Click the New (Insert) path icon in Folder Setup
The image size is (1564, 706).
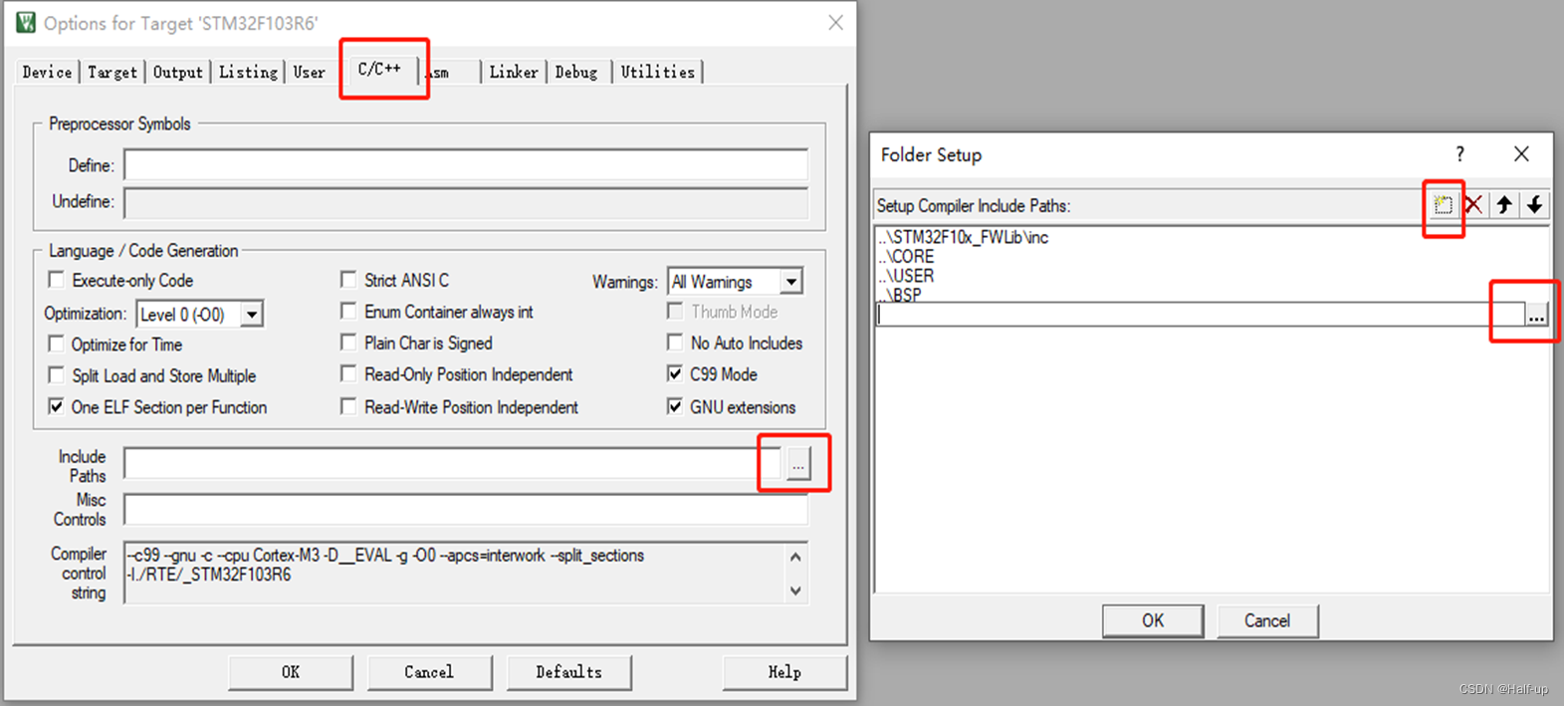pos(1444,205)
